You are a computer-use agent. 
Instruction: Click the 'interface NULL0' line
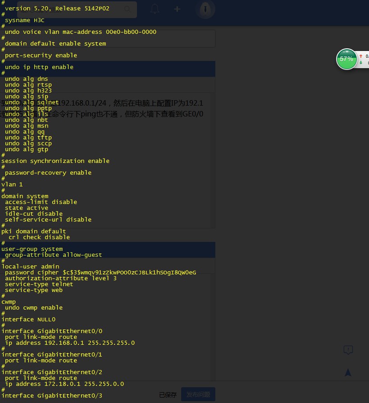(x=28, y=320)
